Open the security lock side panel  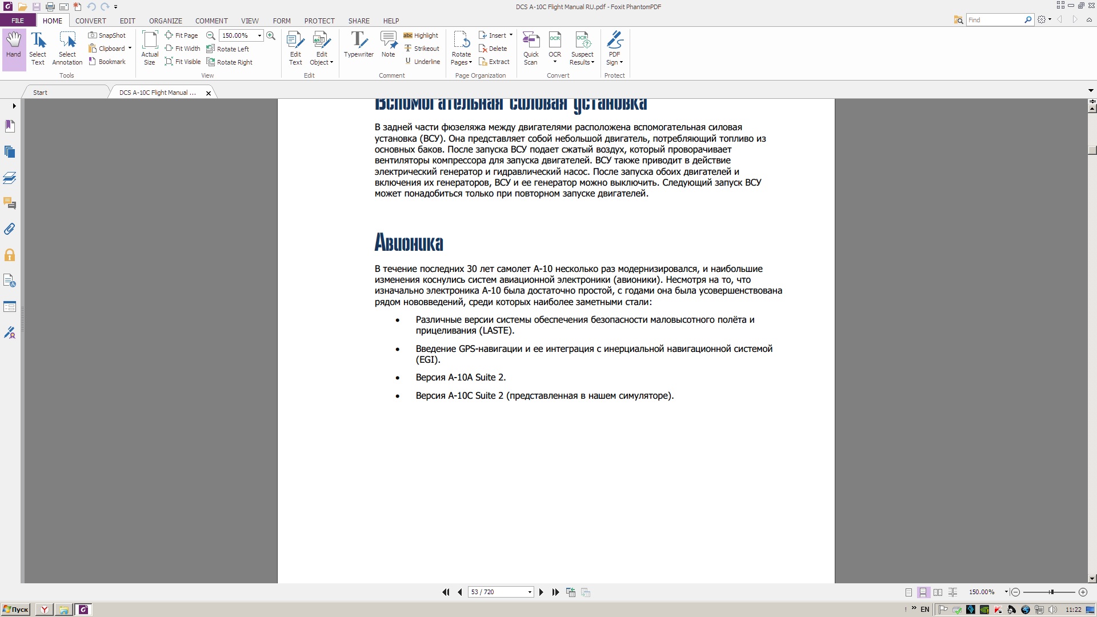click(x=10, y=255)
